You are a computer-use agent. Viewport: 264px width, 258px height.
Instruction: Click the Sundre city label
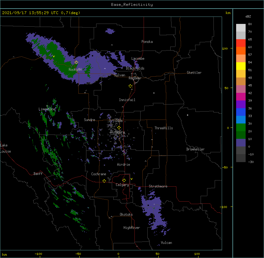pos(89,120)
